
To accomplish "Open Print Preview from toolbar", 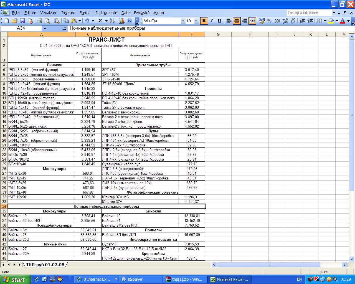I will click(47, 21).
